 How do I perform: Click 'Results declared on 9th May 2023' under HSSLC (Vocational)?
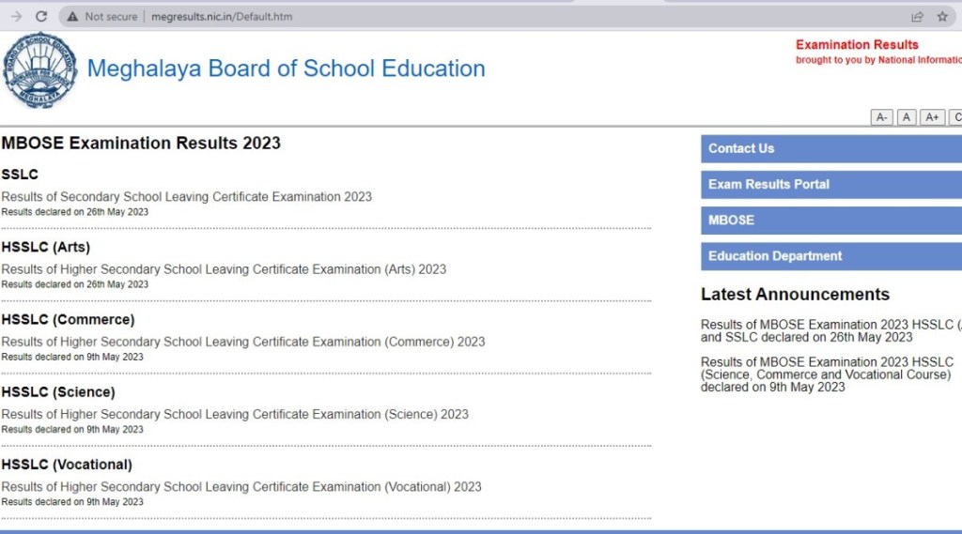(x=72, y=502)
